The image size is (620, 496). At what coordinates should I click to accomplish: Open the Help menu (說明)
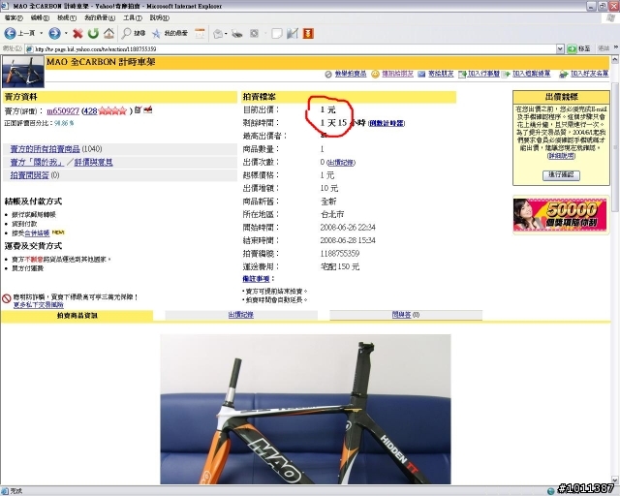[x=159, y=17]
